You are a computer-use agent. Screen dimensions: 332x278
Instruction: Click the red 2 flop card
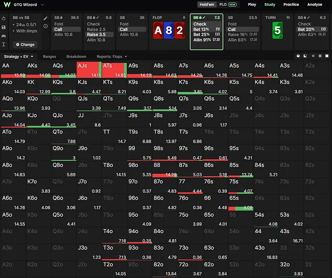click(x=180, y=30)
